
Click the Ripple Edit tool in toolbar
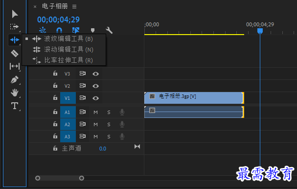coord(14,40)
